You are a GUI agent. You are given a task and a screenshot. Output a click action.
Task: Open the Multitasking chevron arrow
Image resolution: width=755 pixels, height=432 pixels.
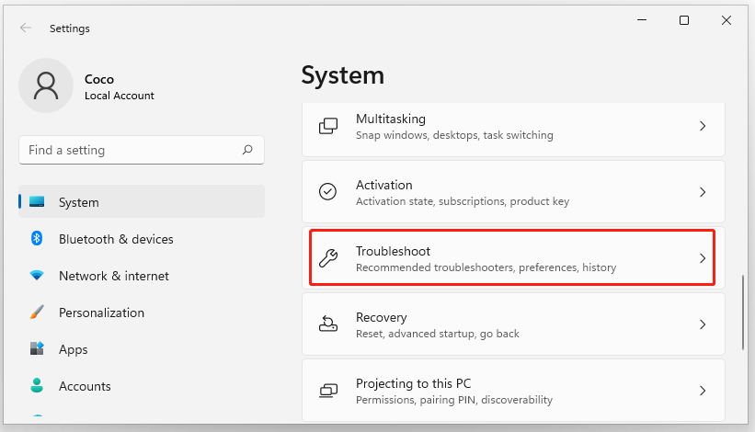tap(702, 126)
